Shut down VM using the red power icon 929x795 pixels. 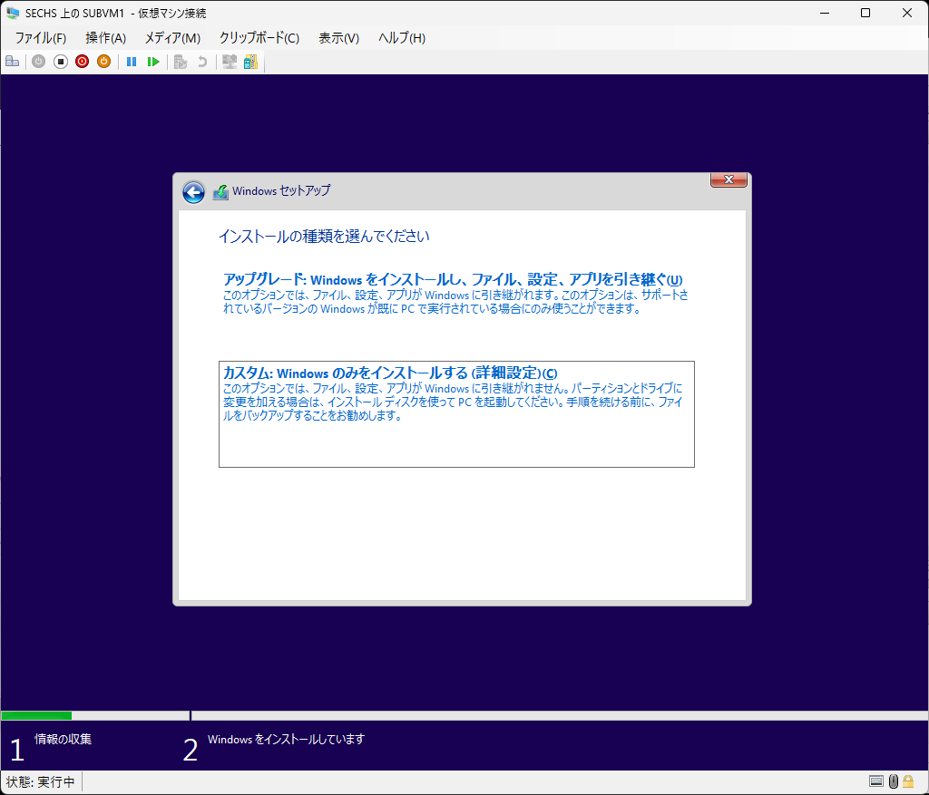pyautogui.click(x=83, y=62)
